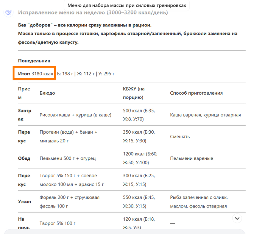Click the Понедельник day heading

pyautogui.click(x=34, y=61)
